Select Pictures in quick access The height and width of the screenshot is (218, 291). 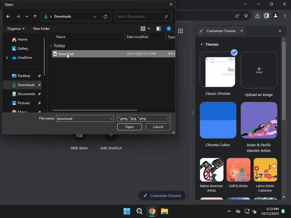click(x=21, y=103)
